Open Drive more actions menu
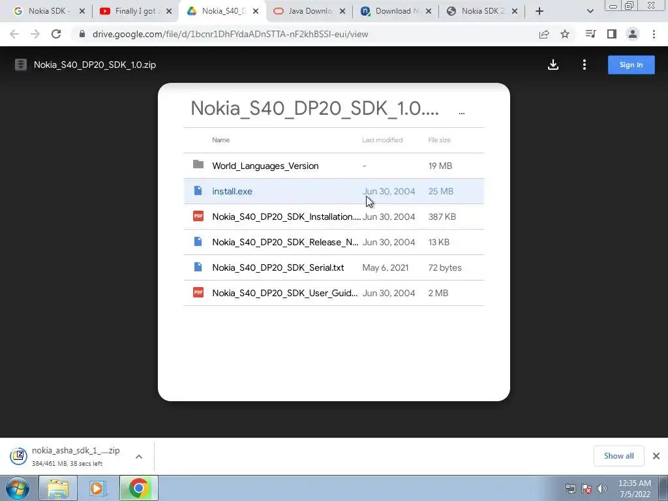668x501 pixels. 584,65
